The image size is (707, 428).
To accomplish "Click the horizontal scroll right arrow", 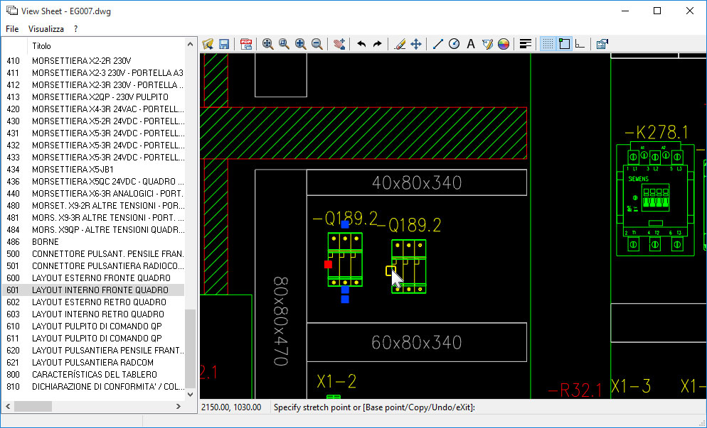I will [179, 407].
